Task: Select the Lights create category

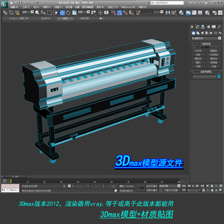Action: coord(202,33)
